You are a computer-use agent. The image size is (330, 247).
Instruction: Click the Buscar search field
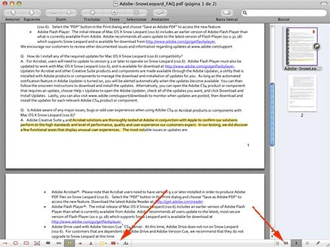[284, 13]
